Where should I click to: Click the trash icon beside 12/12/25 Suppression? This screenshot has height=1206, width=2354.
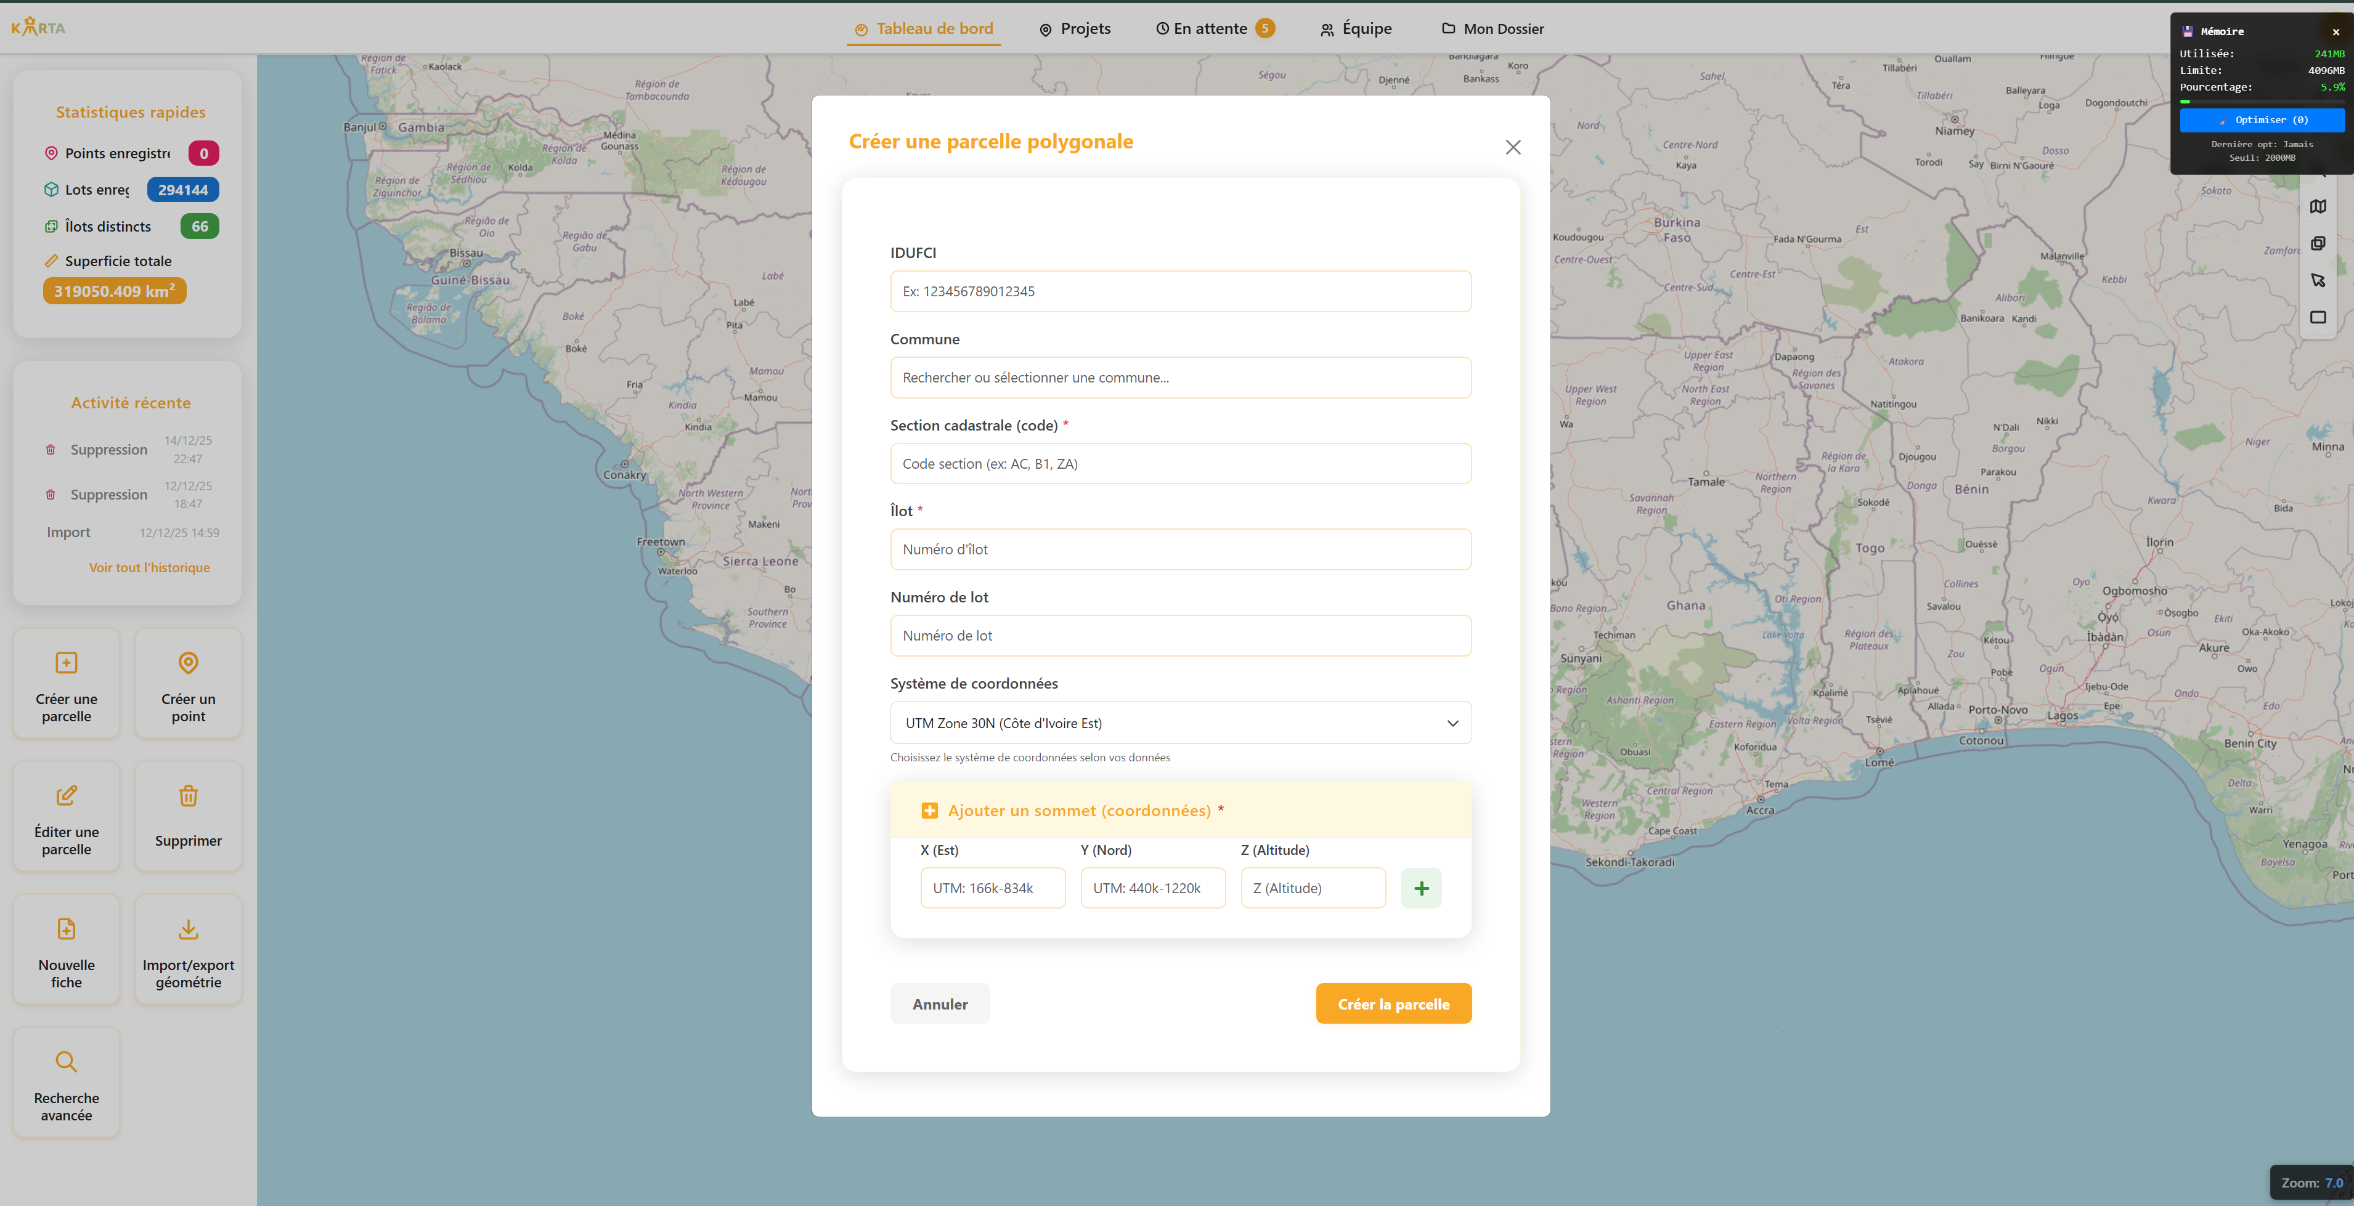(x=51, y=494)
